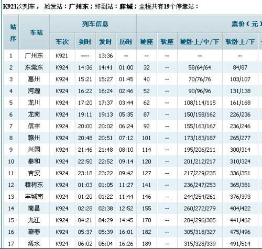
Task: Click hard sleeper price 150/158/162
Action: tap(200, 115)
